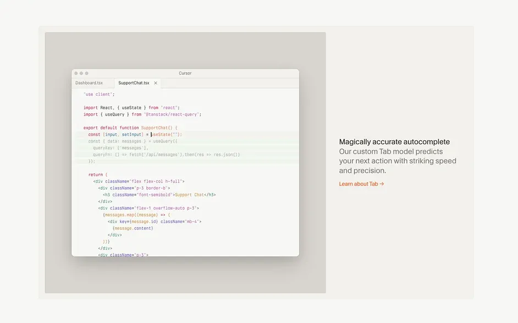Click the red close window dot
Image resolution: width=518 pixels, height=323 pixels.
coord(76,73)
